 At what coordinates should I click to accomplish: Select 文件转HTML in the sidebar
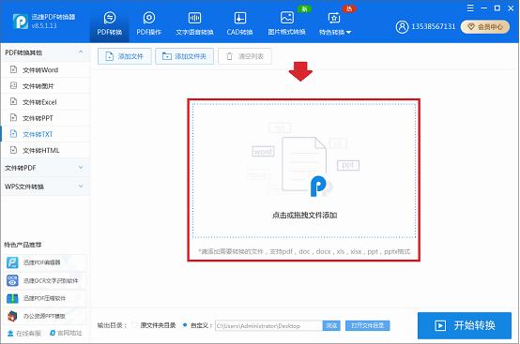click(45, 150)
